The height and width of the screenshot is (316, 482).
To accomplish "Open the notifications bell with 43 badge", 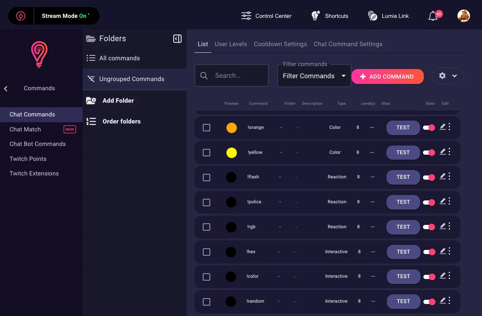I will 433,16.
